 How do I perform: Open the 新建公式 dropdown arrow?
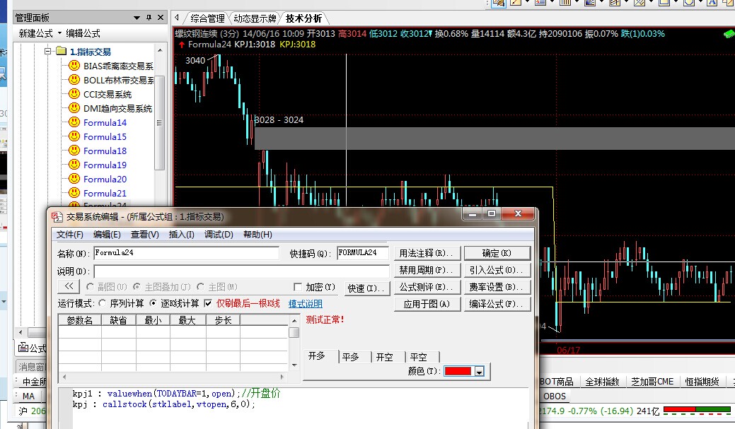click(x=60, y=33)
